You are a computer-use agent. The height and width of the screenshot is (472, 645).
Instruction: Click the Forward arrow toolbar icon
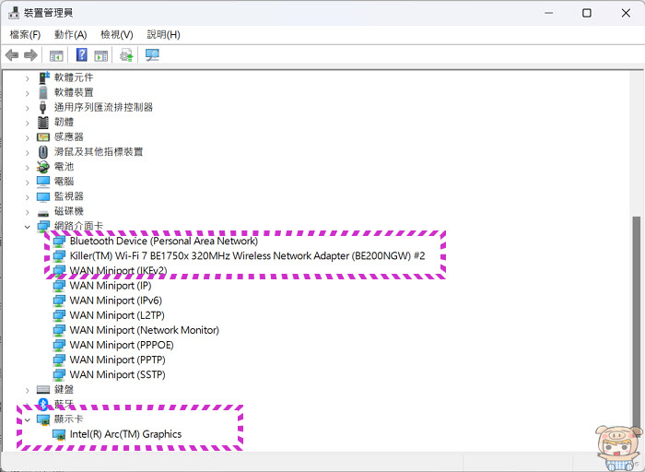30,54
